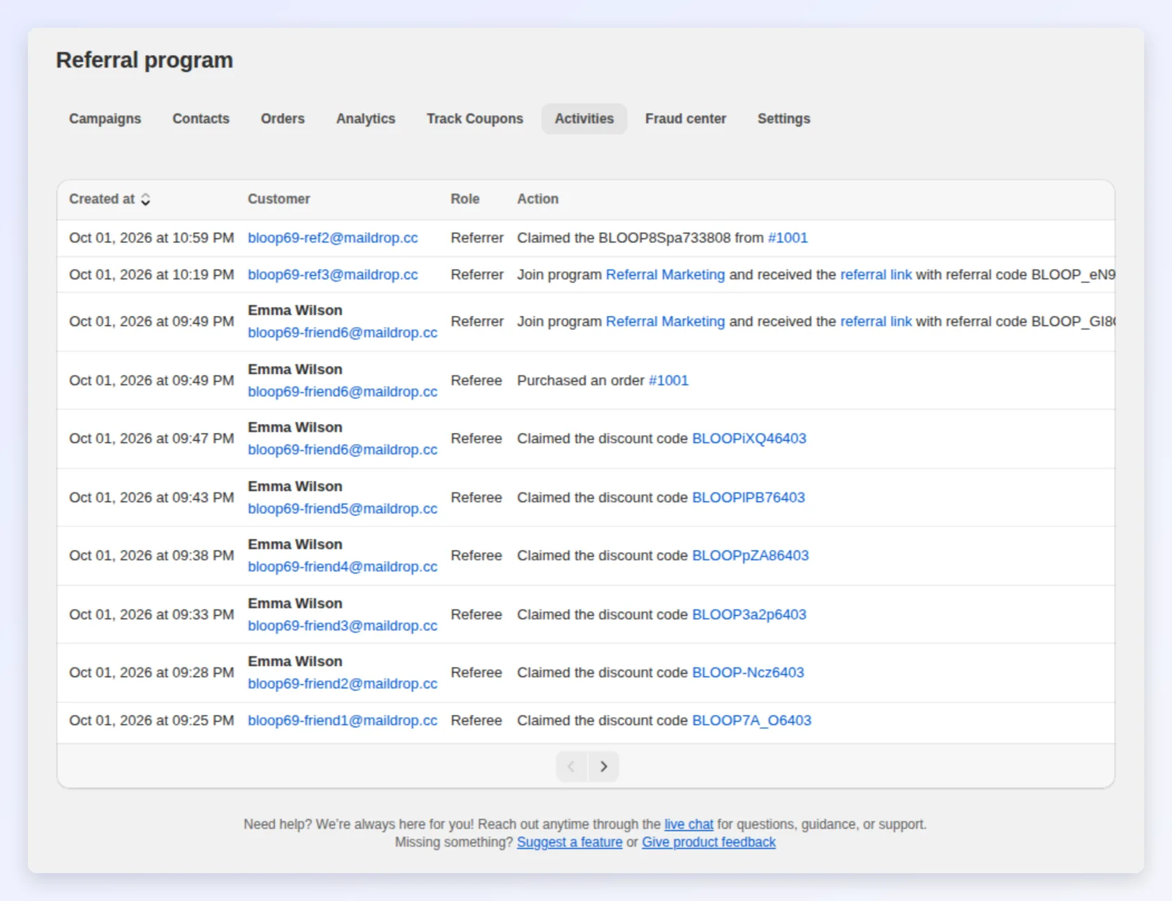This screenshot has width=1172, height=901.
Task: Open customer bloop69-ref3@maildrop.cc
Action: click(x=333, y=275)
